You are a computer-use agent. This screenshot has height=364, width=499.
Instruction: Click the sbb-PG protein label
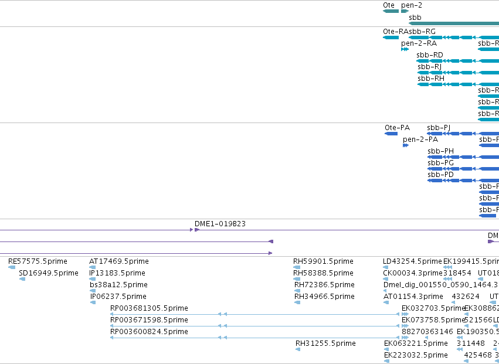point(441,163)
